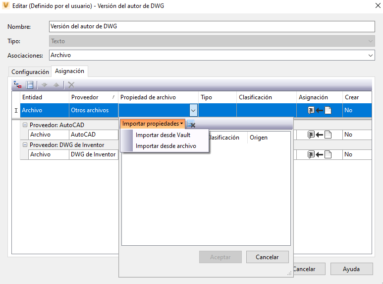This screenshot has width=383, height=284.
Task: Click Aceptar button in property popup
Action: pyautogui.click(x=220, y=257)
